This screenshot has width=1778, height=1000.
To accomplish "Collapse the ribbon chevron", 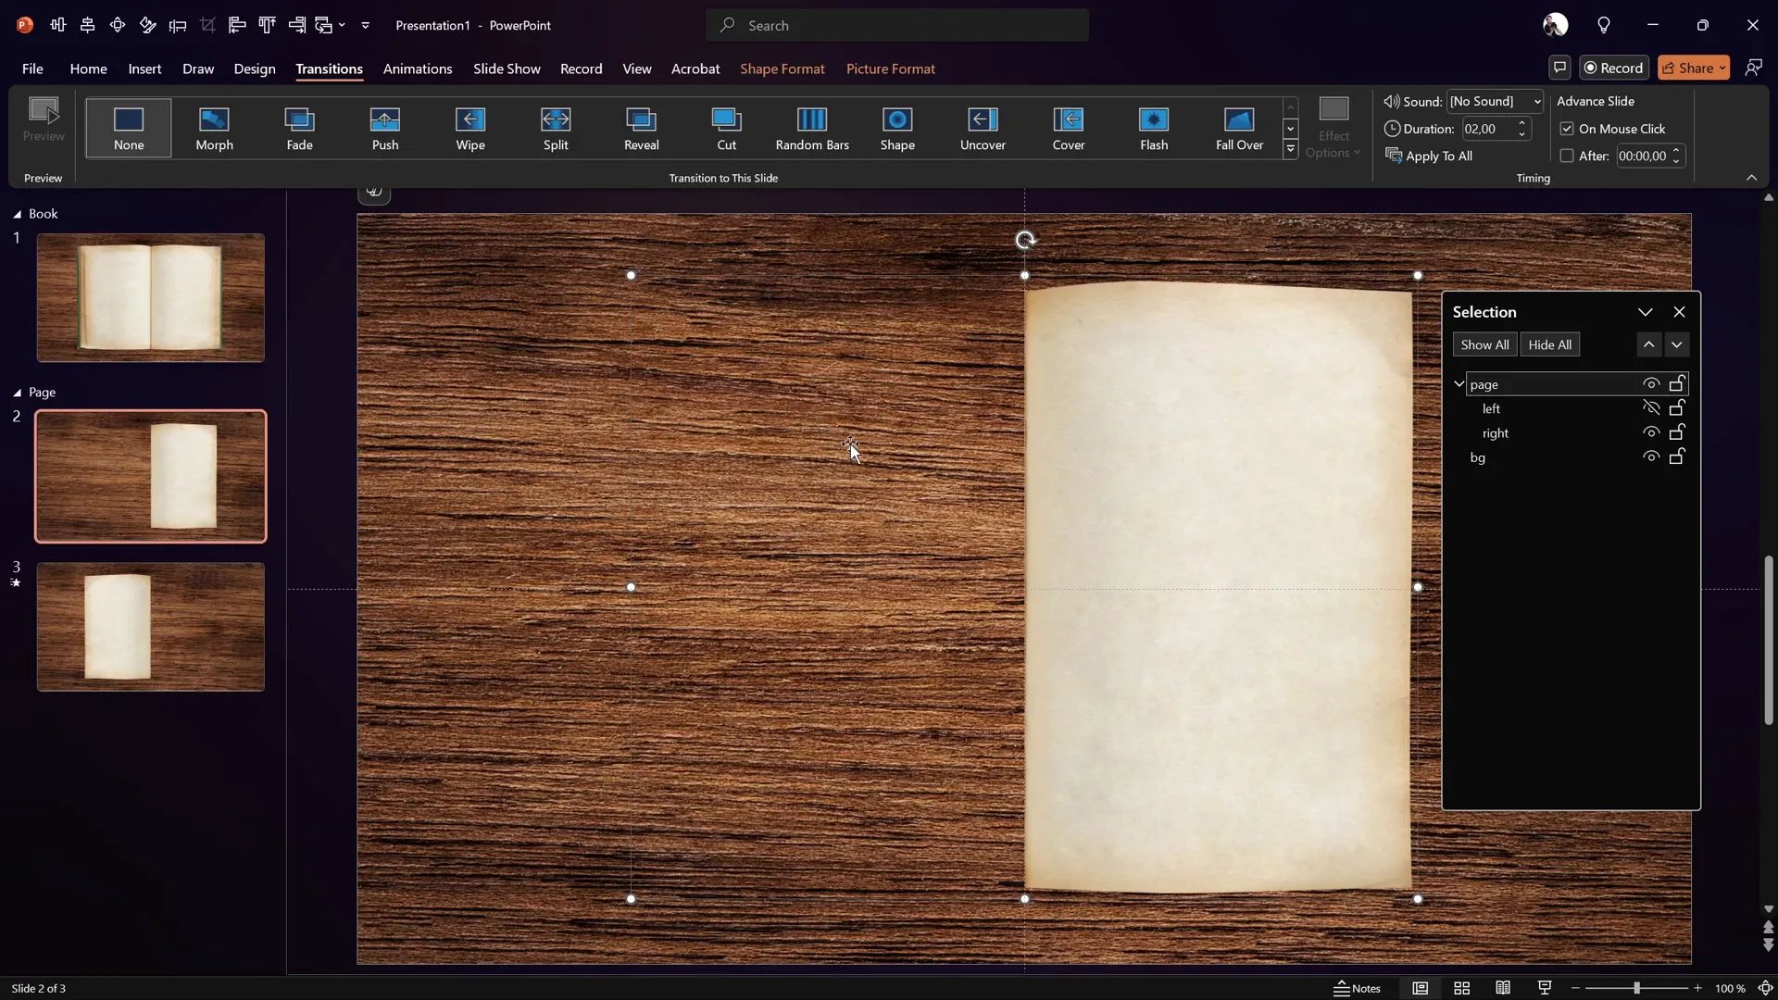I will (x=1751, y=178).
